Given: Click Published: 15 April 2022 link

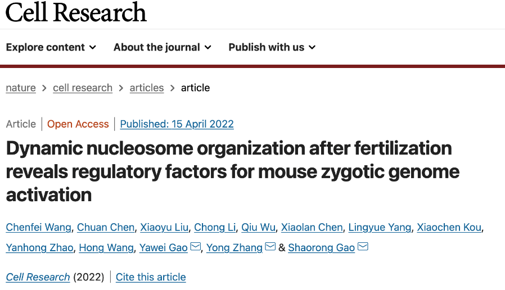Looking at the screenshot, I should [x=177, y=124].
